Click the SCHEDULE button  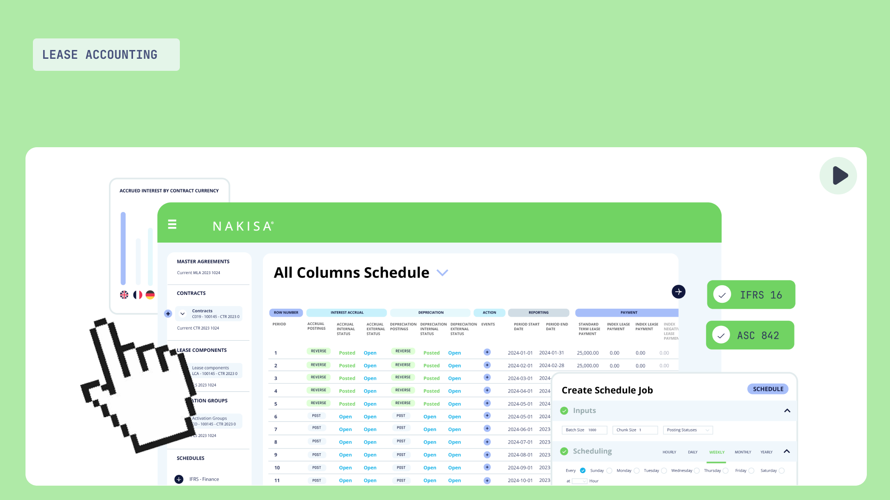pos(769,389)
